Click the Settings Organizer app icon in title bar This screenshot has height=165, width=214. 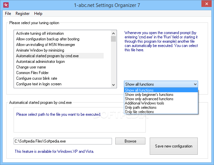pyautogui.click(x=6, y=5)
